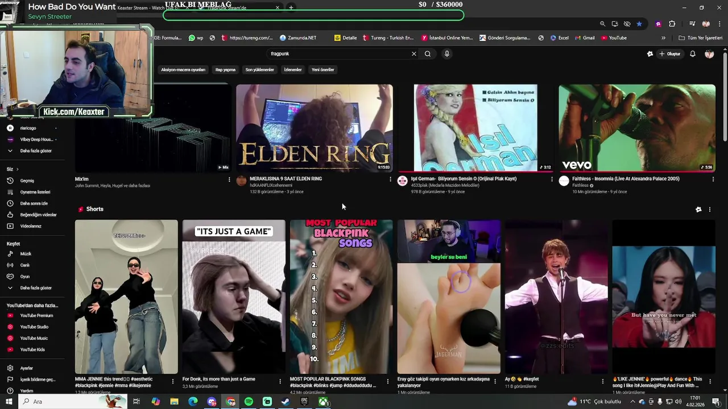Open the Zamunda.NET bookmark
The image size is (728, 409).
[x=298, y=38]
